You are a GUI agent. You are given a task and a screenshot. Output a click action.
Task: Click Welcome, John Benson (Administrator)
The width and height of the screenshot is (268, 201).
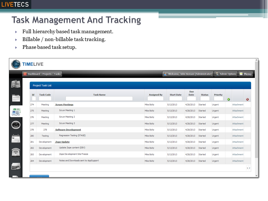[188, 74]
